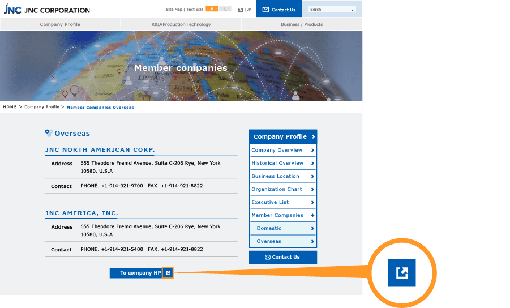
Task: Click Company Profile in the breadcrumb
Action: tap(42, 107)
